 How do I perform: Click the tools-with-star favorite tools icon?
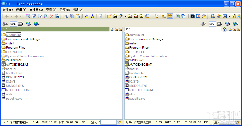click(x=204, y=16)
